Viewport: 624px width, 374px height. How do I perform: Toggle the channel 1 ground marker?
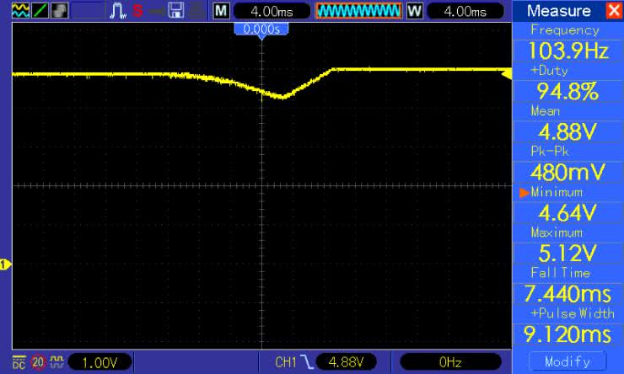click(5, 264)
